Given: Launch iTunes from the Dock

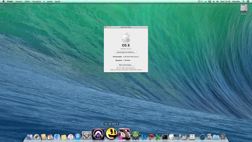Looking at the screenshot, I should (x=71, y=137).
